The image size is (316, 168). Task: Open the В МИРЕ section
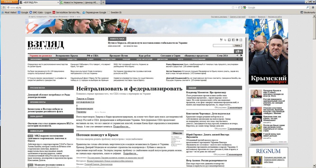coord(90,59)
